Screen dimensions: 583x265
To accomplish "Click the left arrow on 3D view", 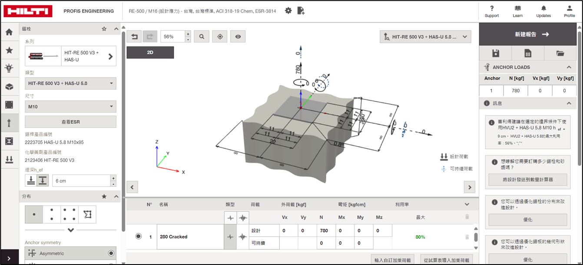I will coord(132,187).
